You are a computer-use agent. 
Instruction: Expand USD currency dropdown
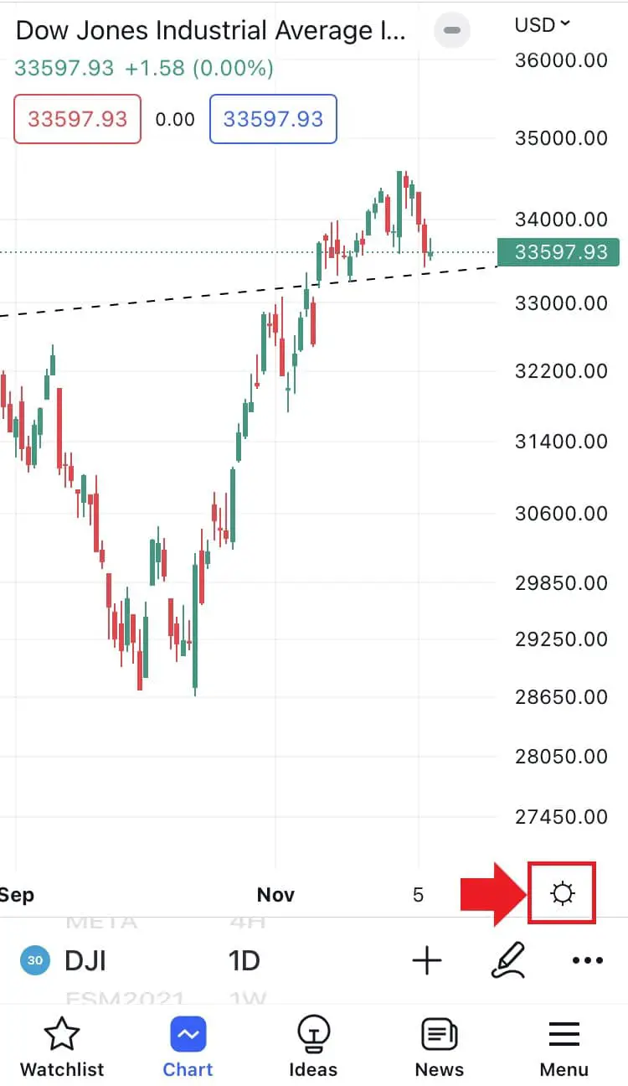542,24
